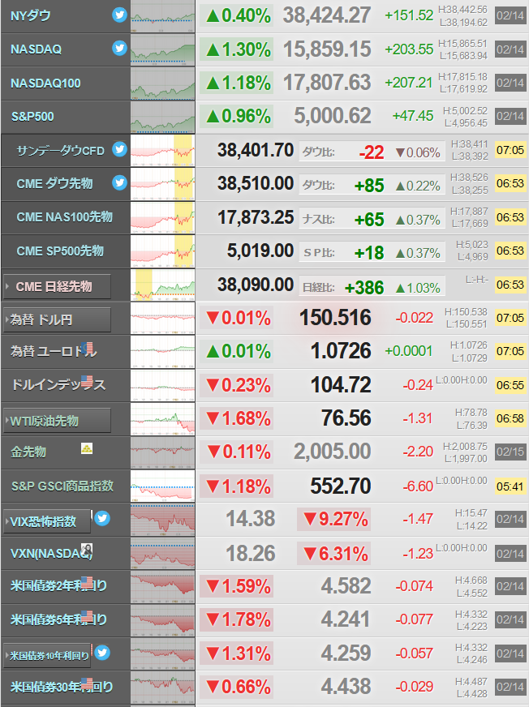
Task: Click the VIX change ▼9.27%
Action: tap(334, 519)
